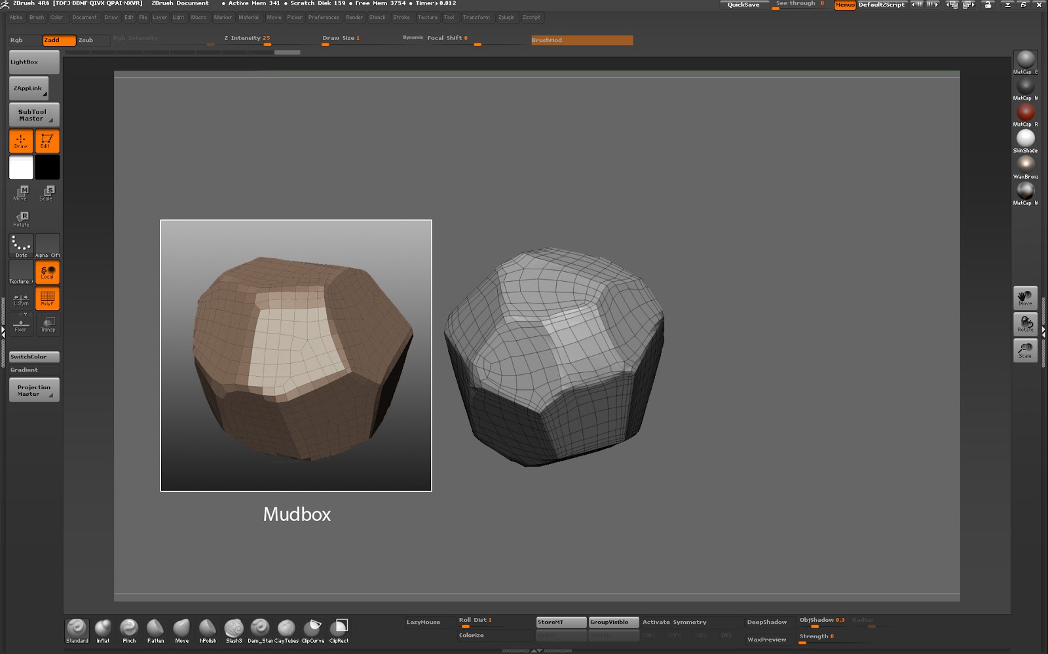Choose the Inflat brush
Screen dimensions: 1048x654
[103, 630]
